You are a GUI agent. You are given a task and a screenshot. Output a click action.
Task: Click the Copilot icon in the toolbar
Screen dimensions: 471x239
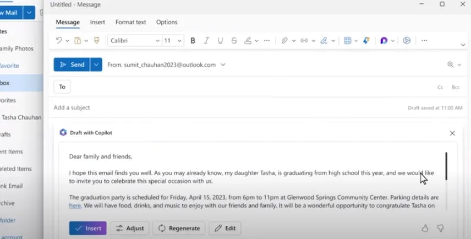point(407,41)
